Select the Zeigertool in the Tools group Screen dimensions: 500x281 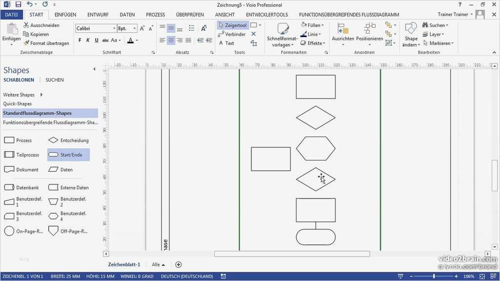point(233,25)
